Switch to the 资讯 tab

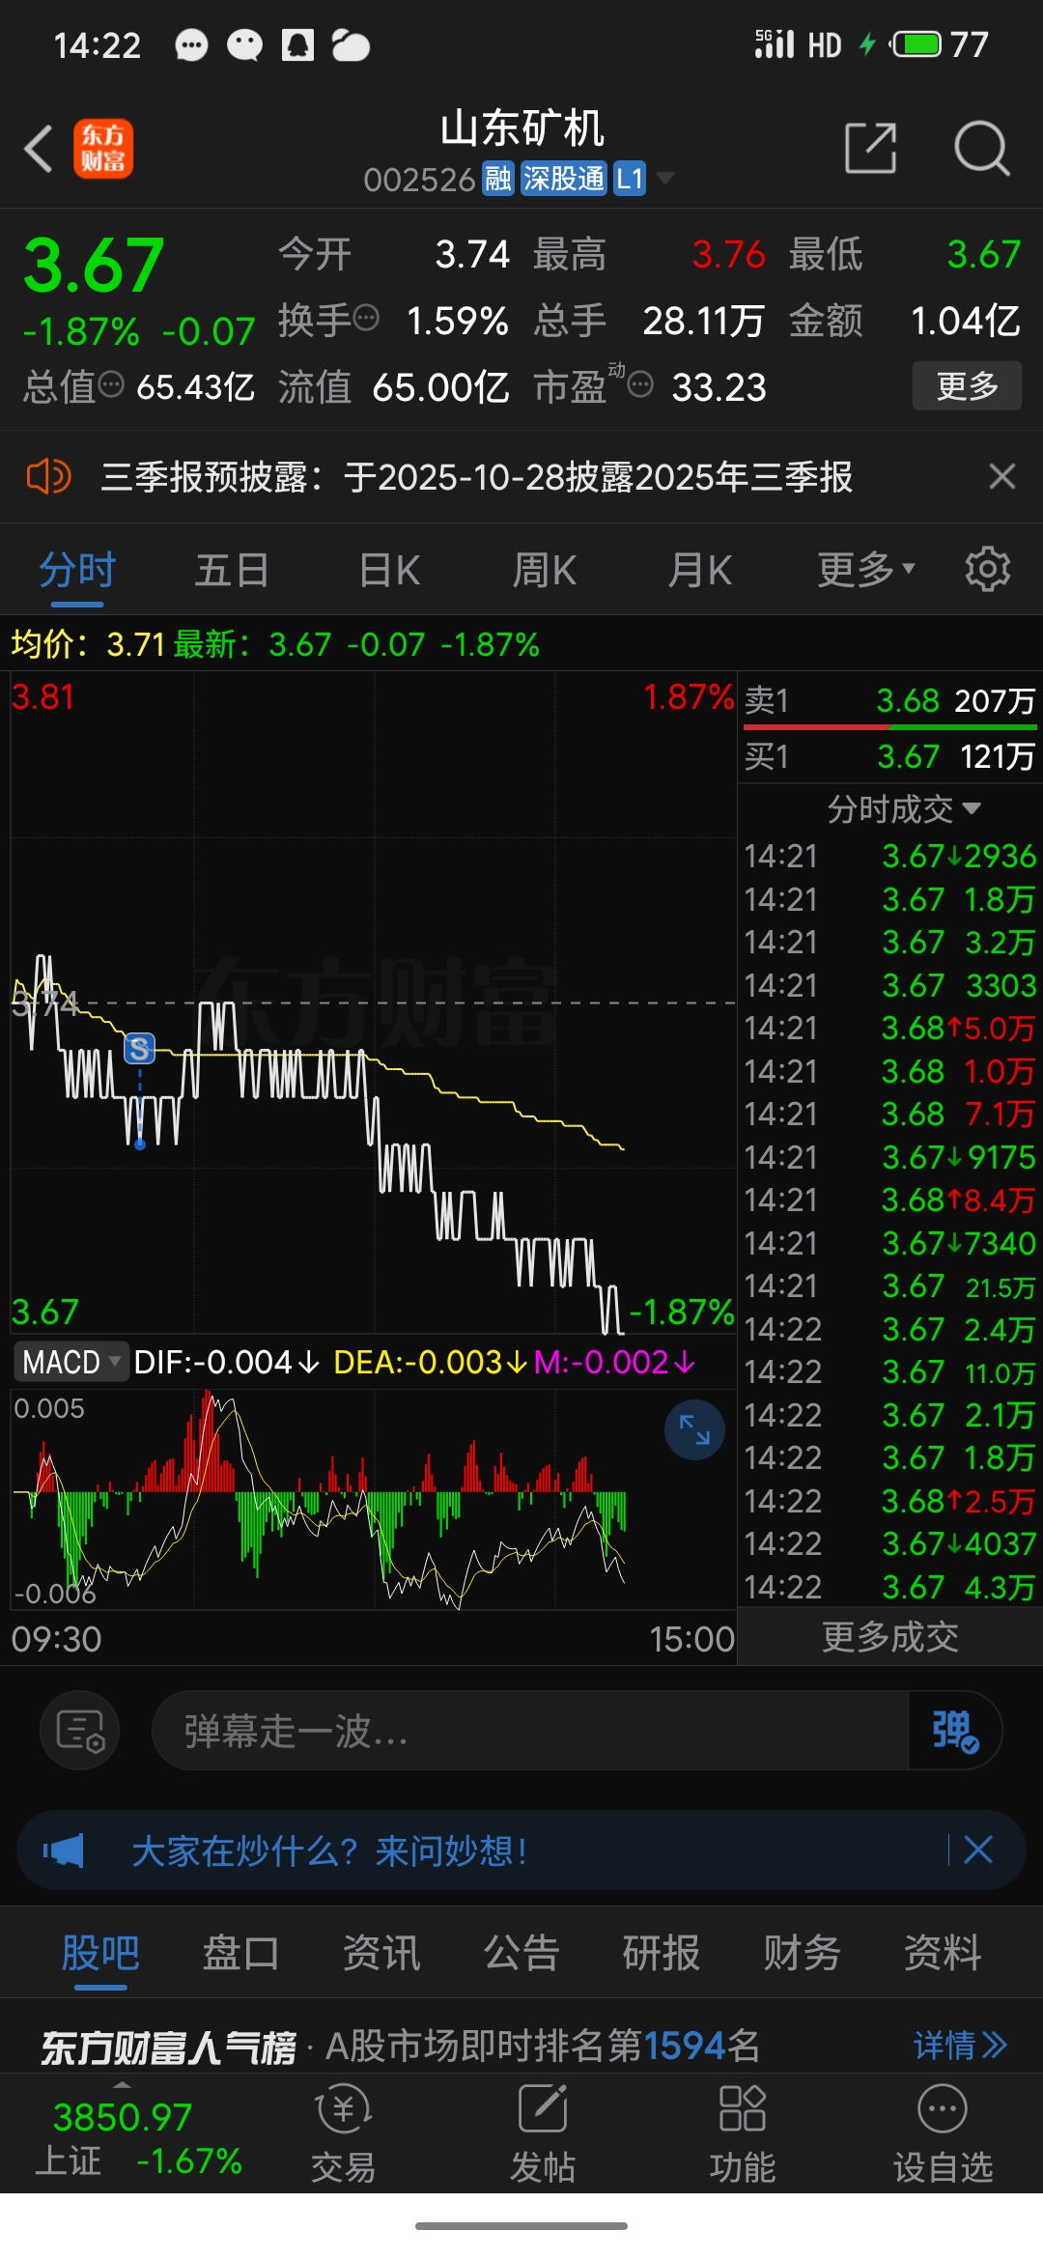tap(381, 1953)
